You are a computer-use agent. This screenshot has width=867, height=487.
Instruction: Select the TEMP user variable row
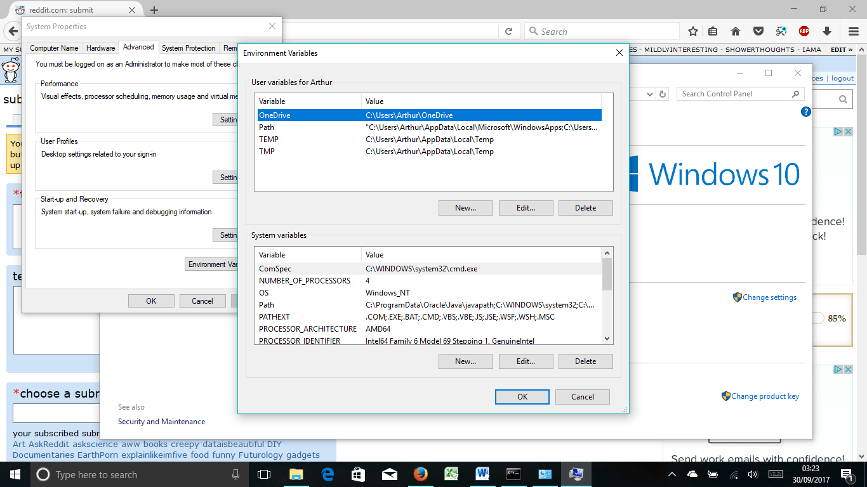point(428,140)
